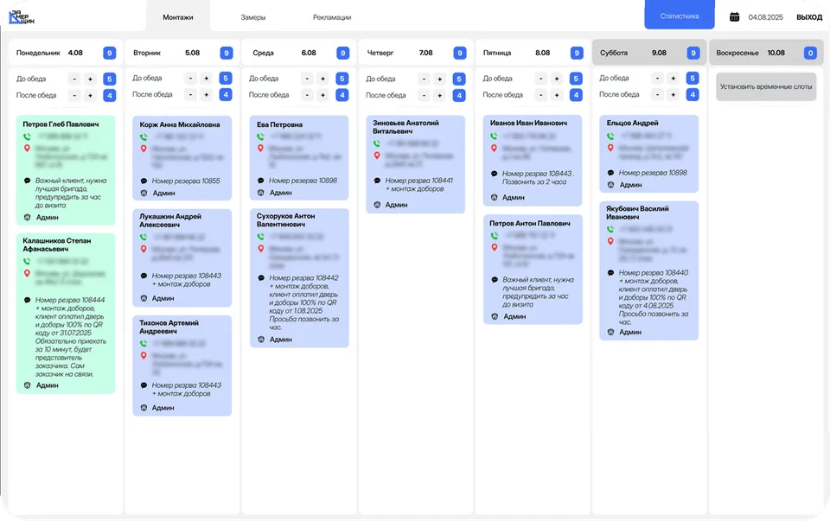Click phone icon on Петров Глеб Павлович card
This screenshot has height=521, width=830.
coord(27,137)
